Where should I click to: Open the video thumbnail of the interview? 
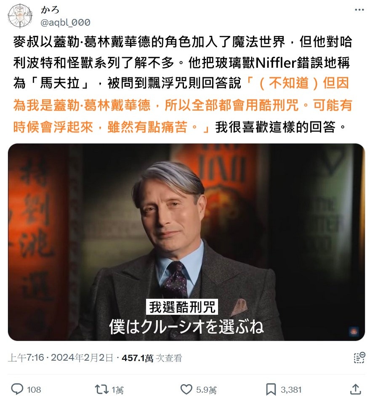click(186, 242)
